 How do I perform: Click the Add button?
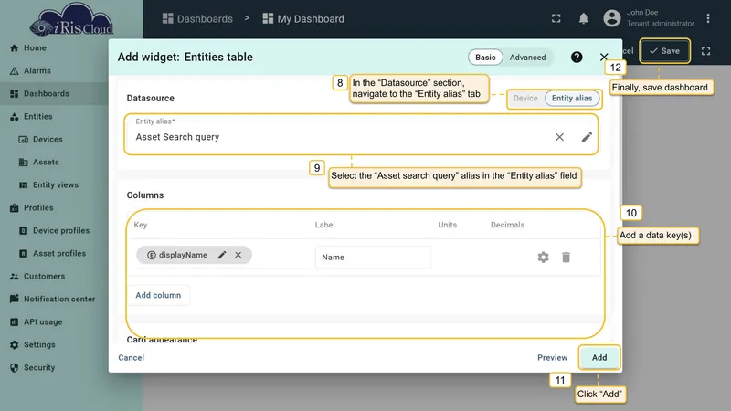pos(599,358)
